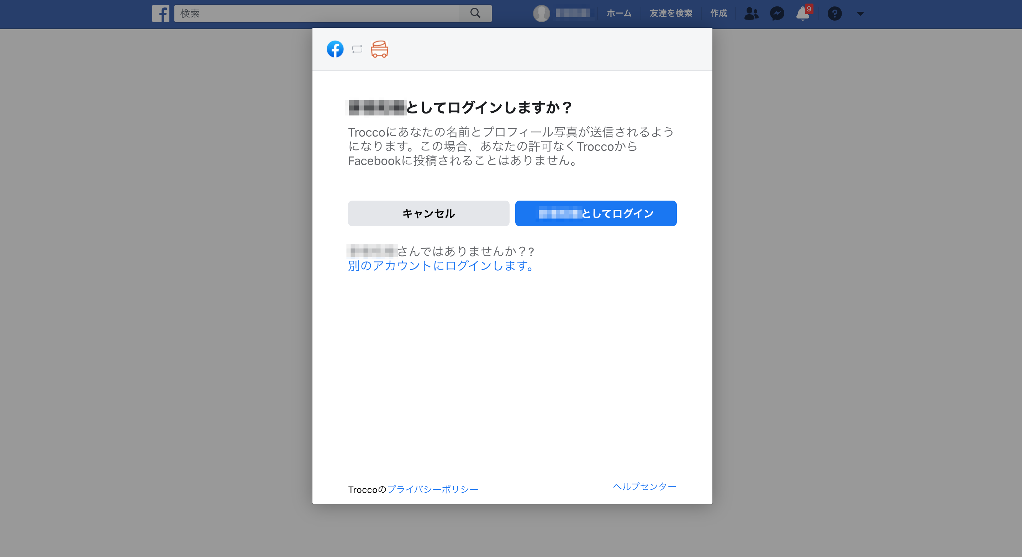The image size is (1022, 557).
Task: Expand the account dropdown arrow
Action: (860, 14)
